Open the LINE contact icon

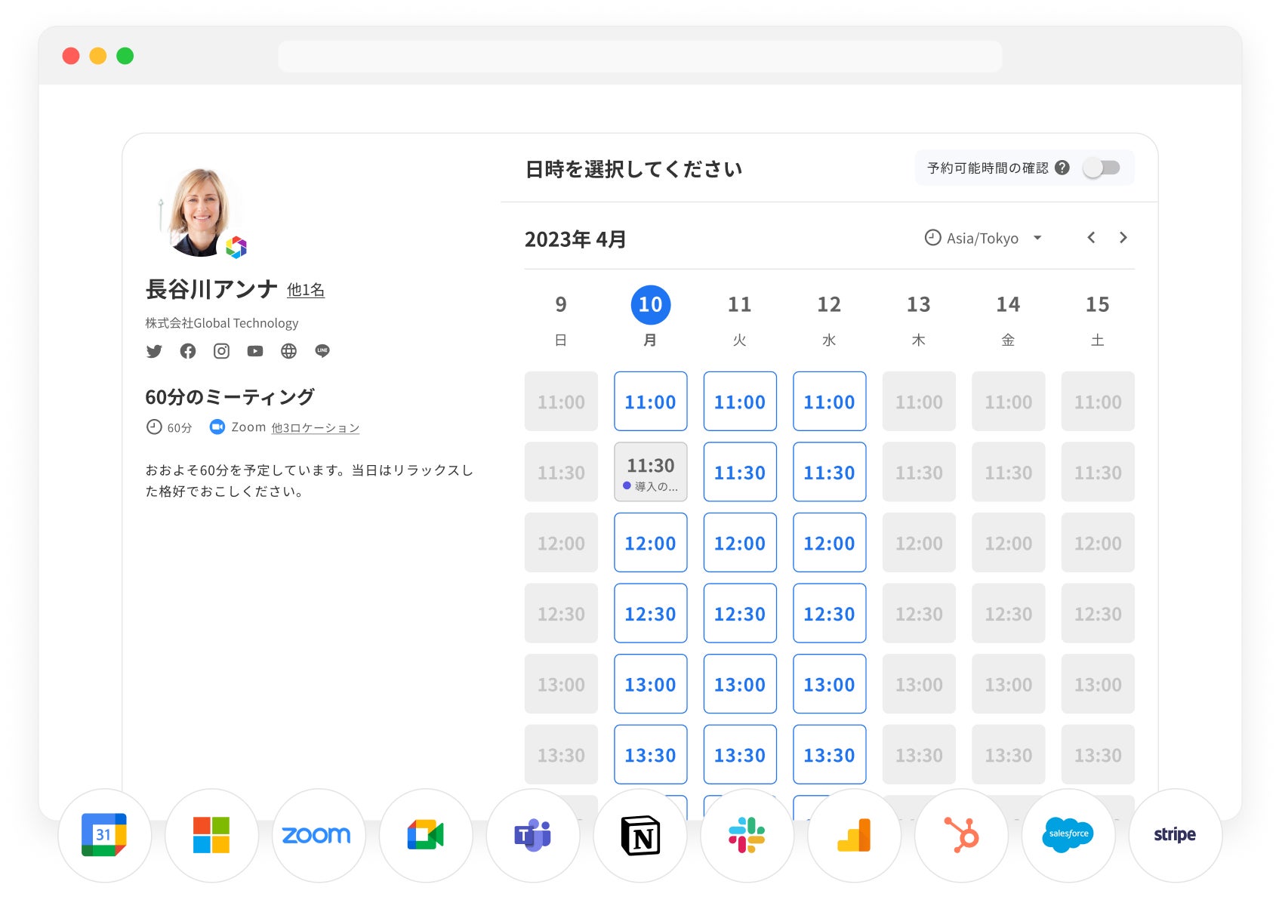coord(322,351)
